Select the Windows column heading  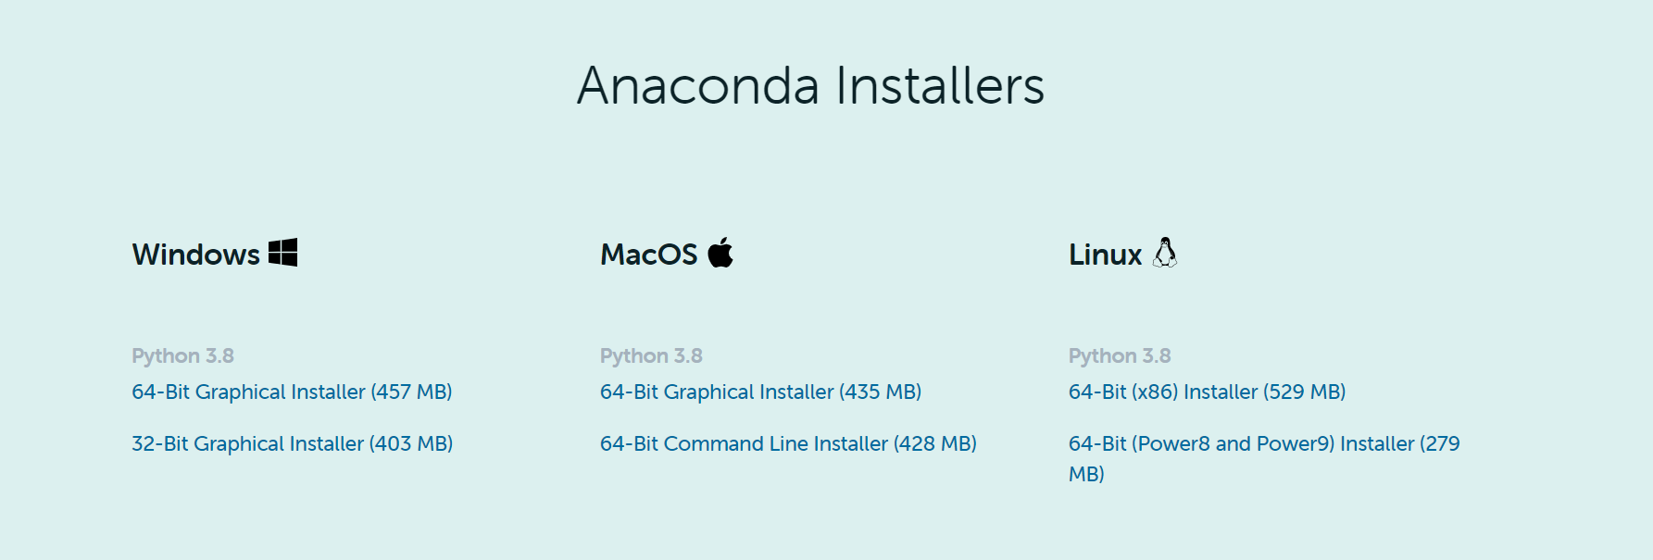pyautogui.click(x=194, y=254)
